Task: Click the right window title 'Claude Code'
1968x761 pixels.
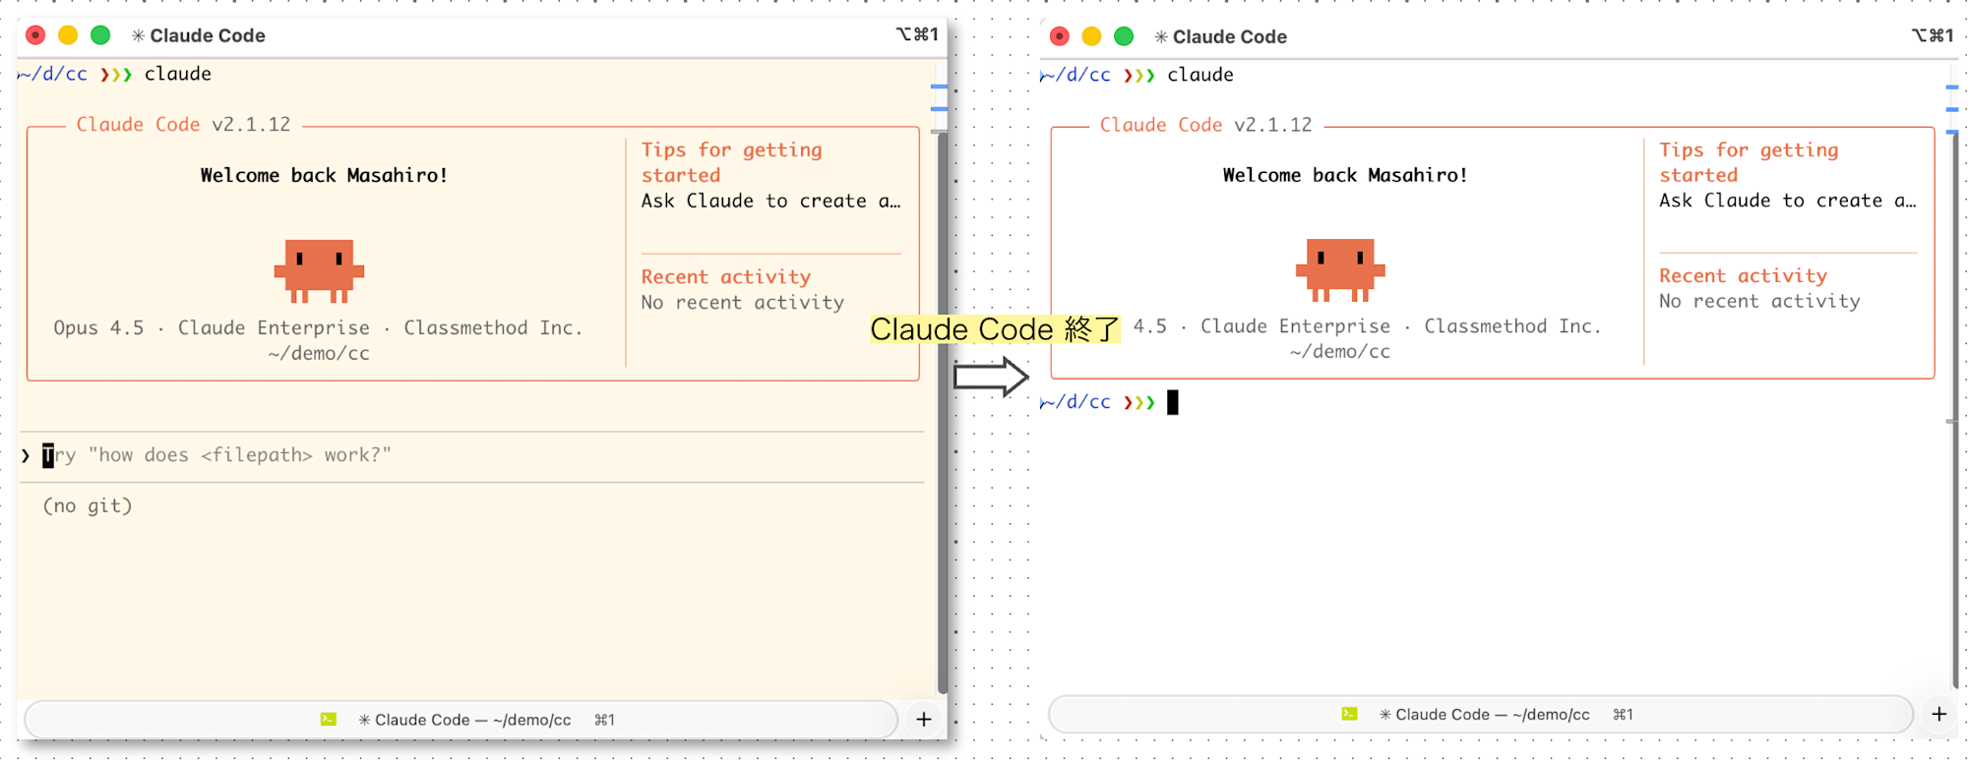Action: [1230, 36]
